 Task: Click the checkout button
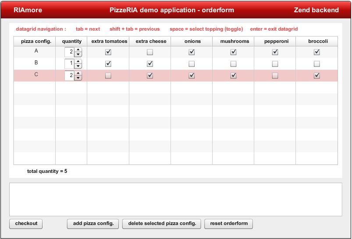pyautogui.click(x=26, y=224)
